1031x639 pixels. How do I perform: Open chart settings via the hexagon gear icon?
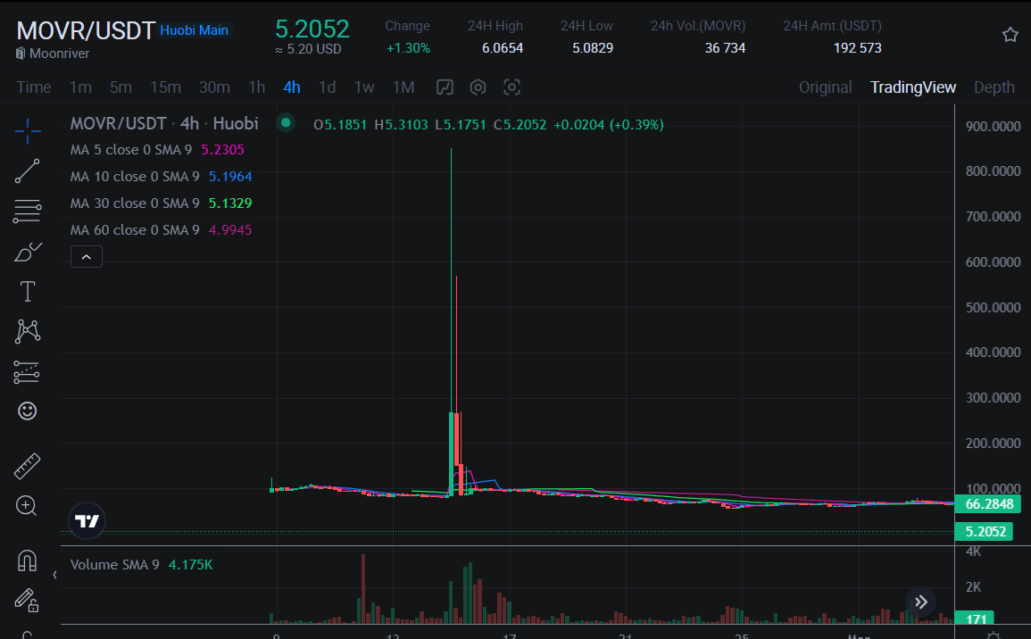(x=478, y=87)
